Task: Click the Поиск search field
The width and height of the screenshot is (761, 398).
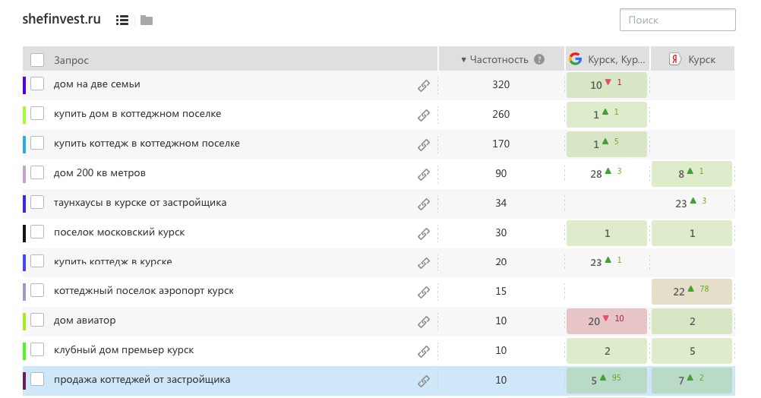Action: pos(677,20)
